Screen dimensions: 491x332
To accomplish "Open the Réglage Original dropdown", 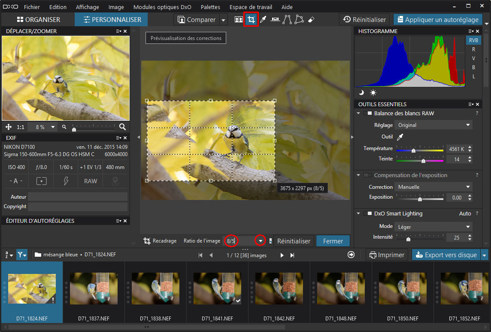I will [x=433, y=125].
